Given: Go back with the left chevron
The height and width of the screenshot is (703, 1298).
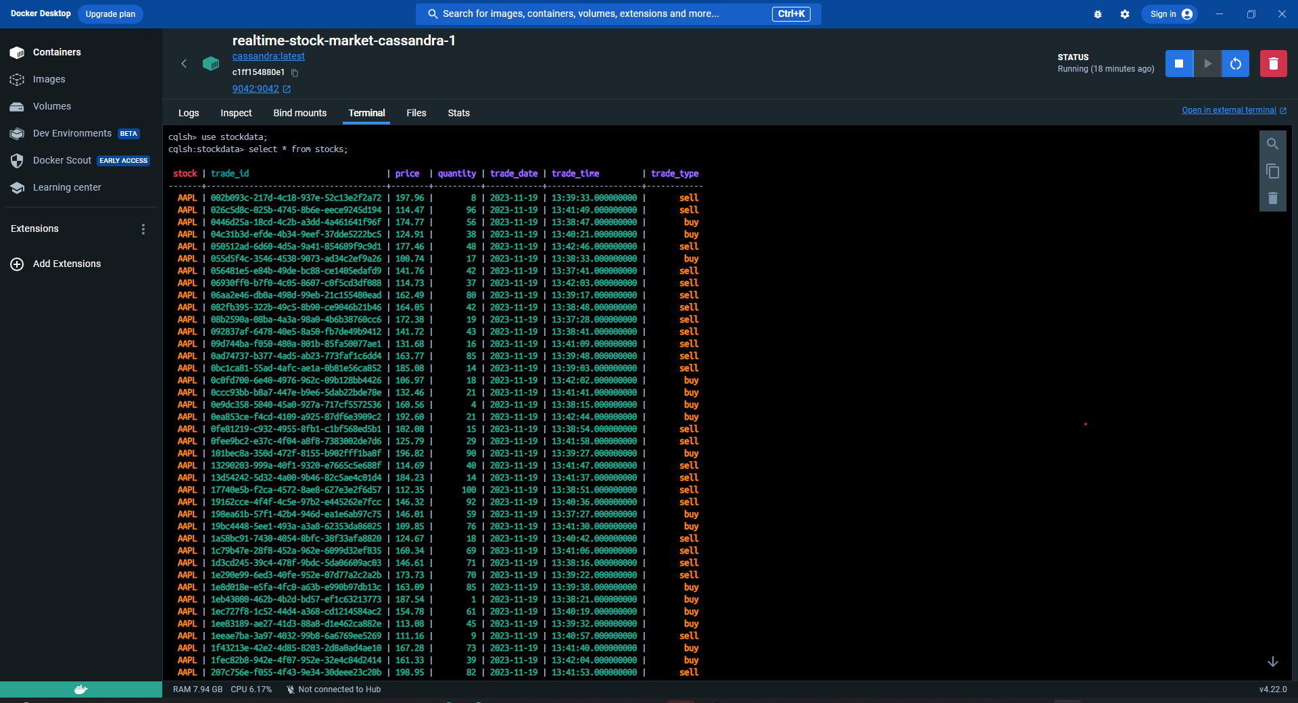Looking at the screenshot, I should click(184, 64).
